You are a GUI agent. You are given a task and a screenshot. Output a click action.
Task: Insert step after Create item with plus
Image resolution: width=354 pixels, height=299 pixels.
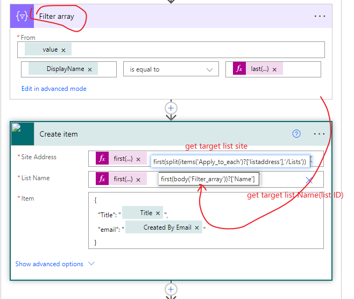click(171, 289)
